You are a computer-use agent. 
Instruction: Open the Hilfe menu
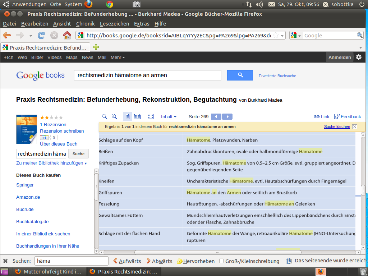(x=160, y=24)
